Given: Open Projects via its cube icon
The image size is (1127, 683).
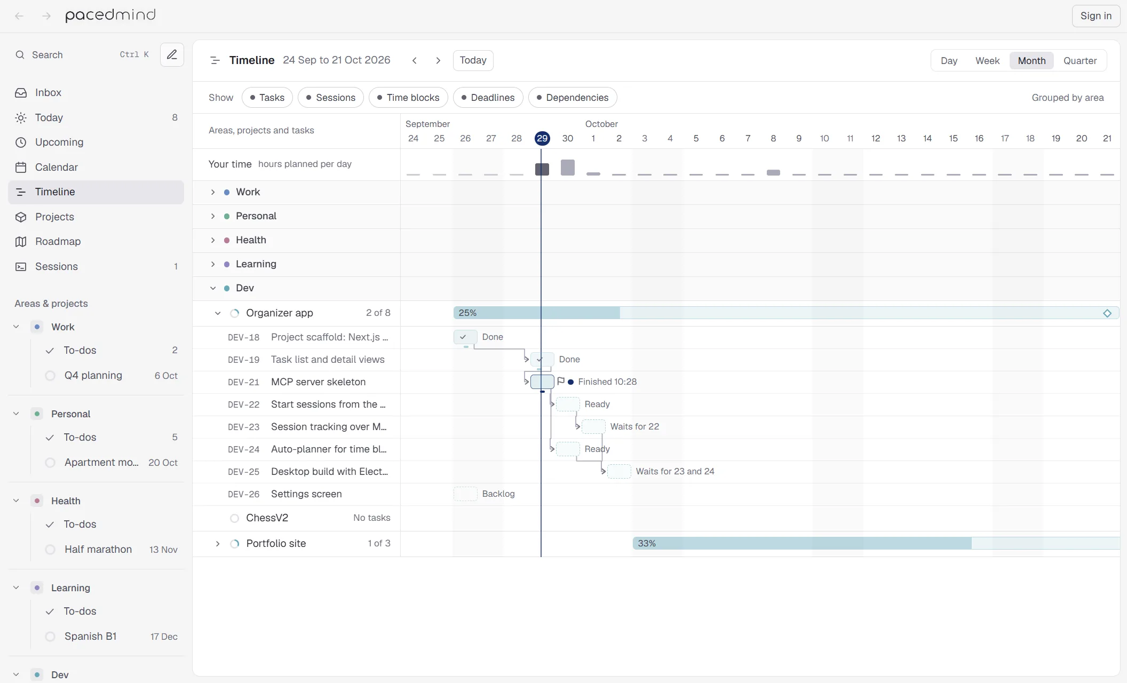Looking at the screenshot, I should pos(21,217).
